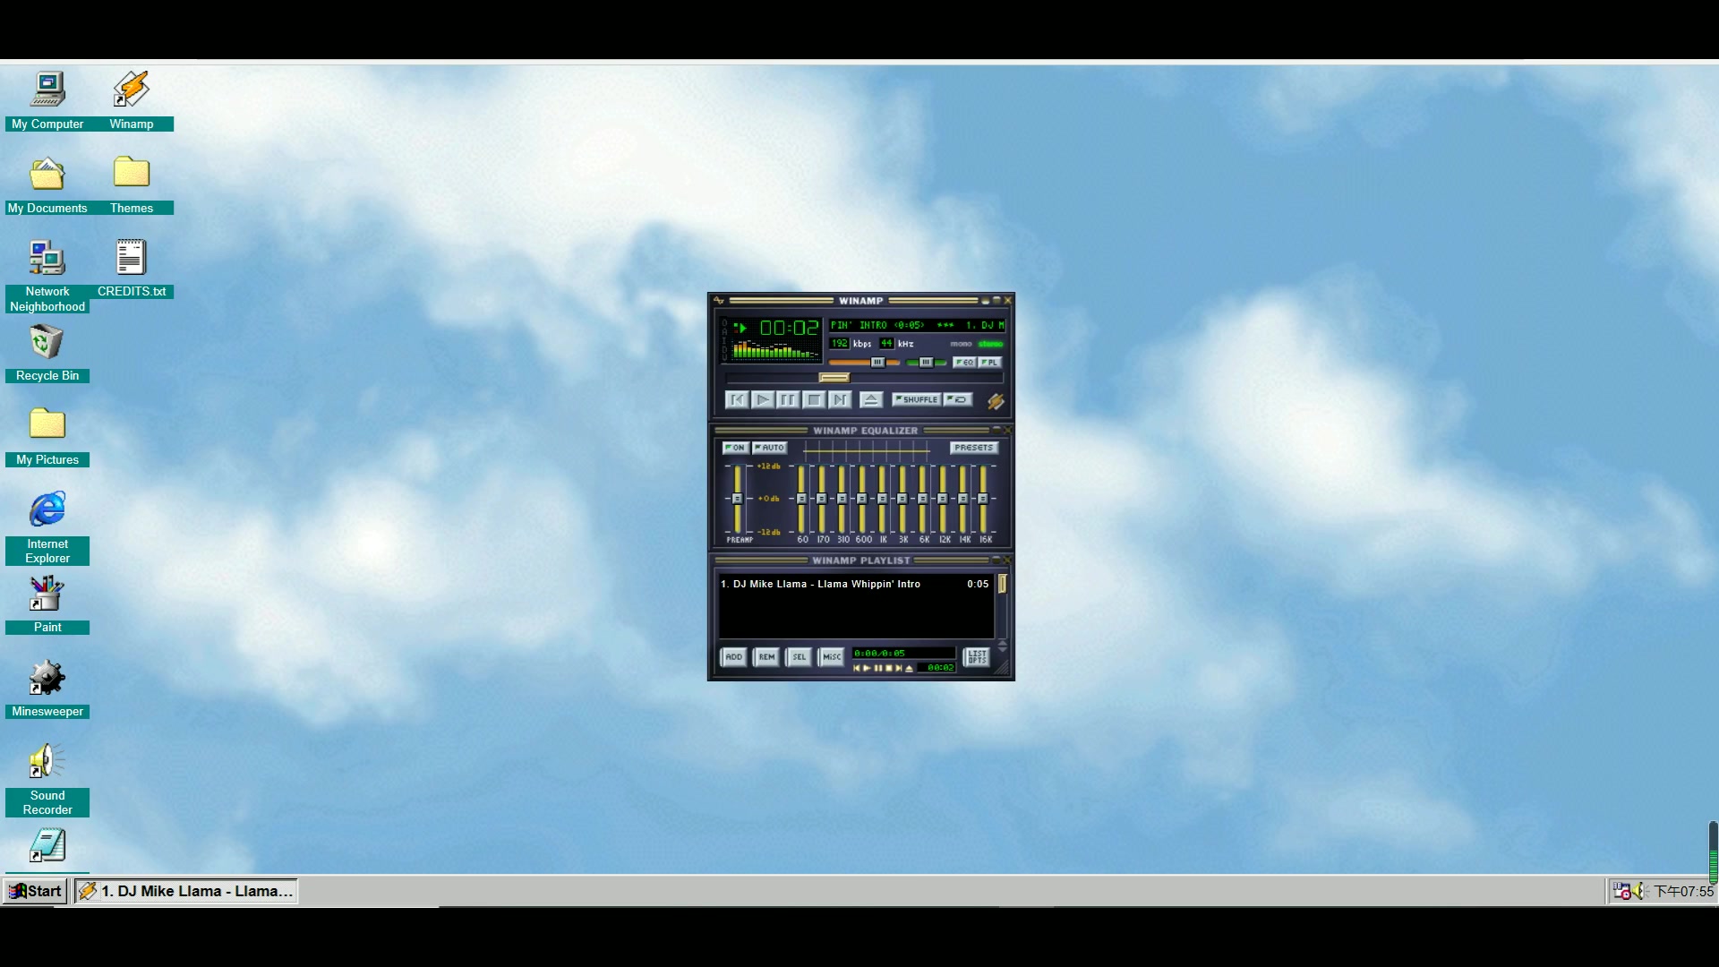Click the 170 Hz equalizer band slider
This screenshot has width=1719, height=967.
[x=822, y=499]
